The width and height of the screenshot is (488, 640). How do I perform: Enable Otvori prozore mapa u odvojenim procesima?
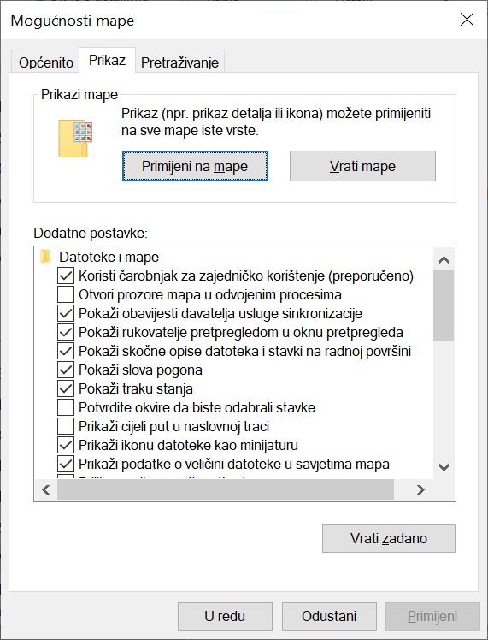point(66,294)
